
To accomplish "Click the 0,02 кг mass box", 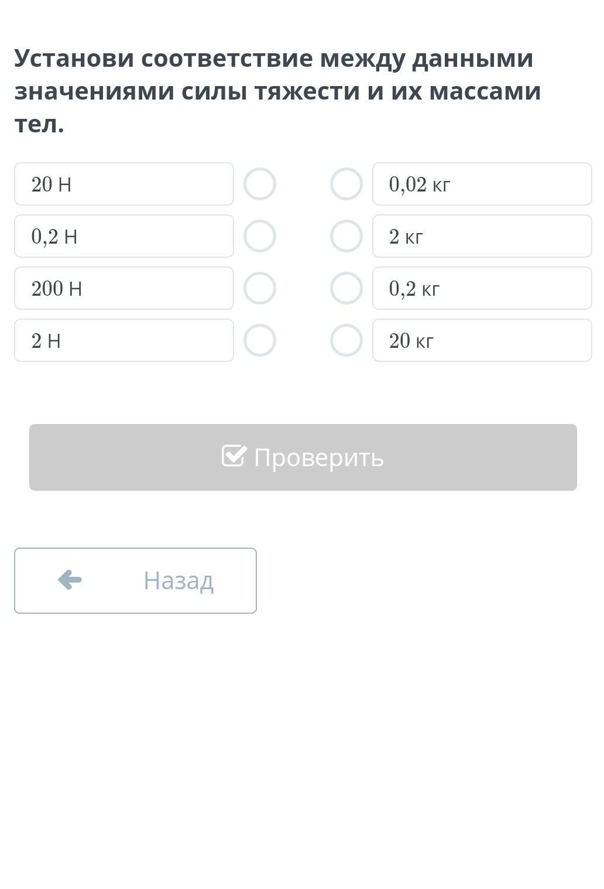I will (x=482, y=184).
